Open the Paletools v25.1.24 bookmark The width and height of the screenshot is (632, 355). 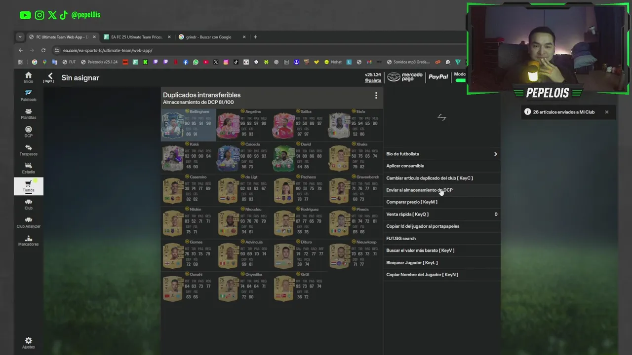tap(99, 62)
